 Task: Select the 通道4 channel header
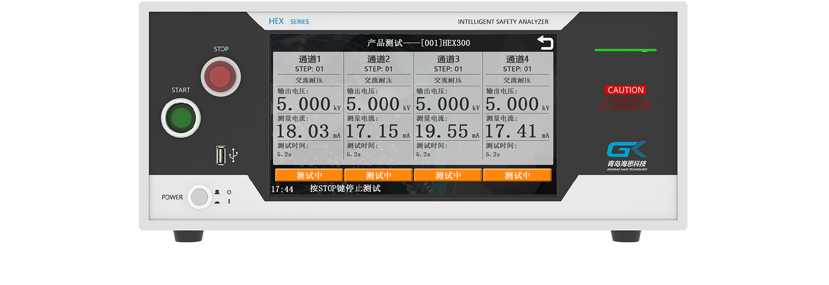517,59
